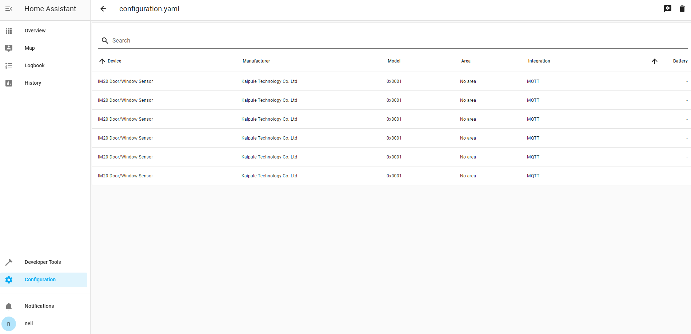The height and width of the screenshot is (334, 691).
Task: Click 0x0001 model in second row
Action: [x=394, y=100]
